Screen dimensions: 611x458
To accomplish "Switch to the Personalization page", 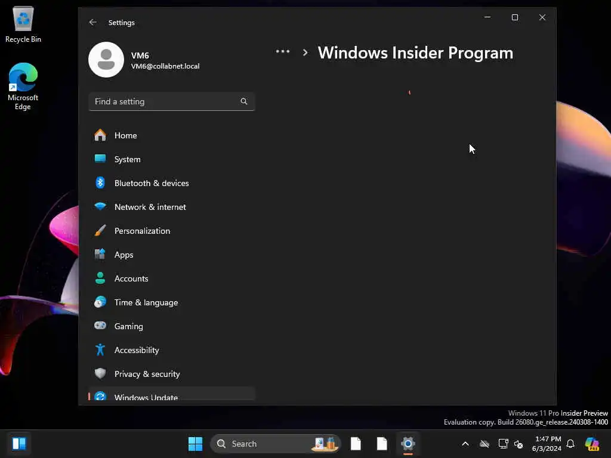I will point(171,231).
